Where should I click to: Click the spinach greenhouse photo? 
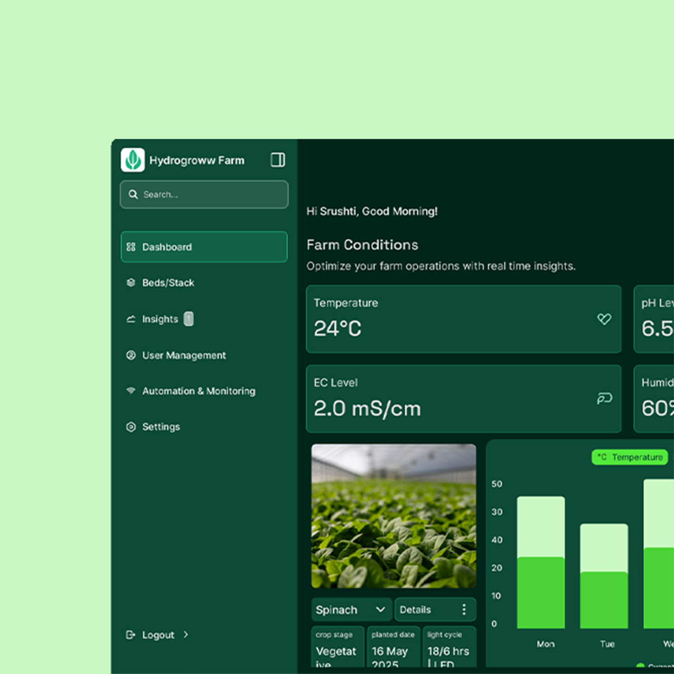[x=394, y=516]
